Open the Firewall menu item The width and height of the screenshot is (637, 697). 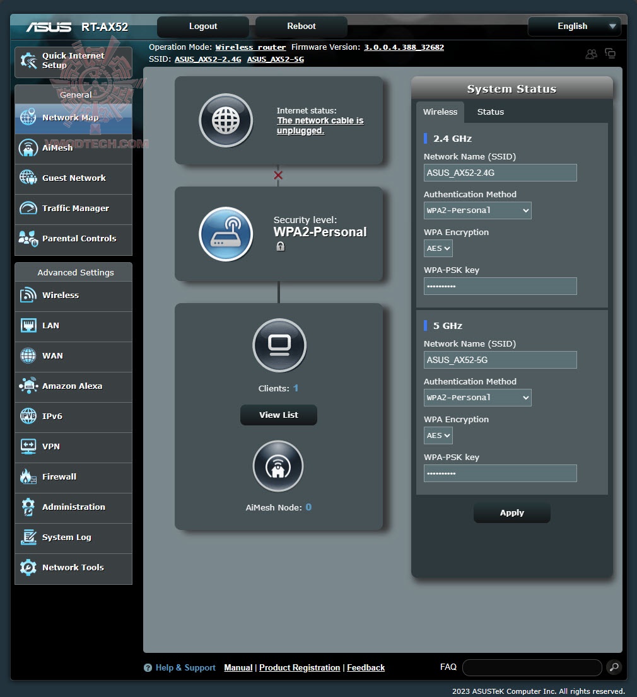(73, 477)
